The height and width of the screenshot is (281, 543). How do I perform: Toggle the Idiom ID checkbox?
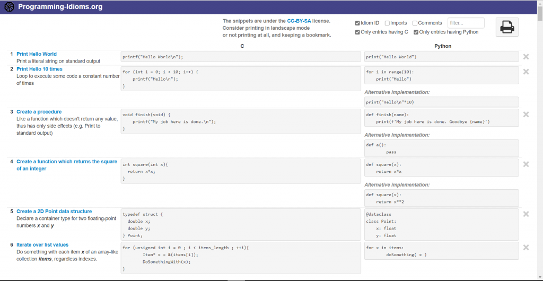[x=358, y=23]
